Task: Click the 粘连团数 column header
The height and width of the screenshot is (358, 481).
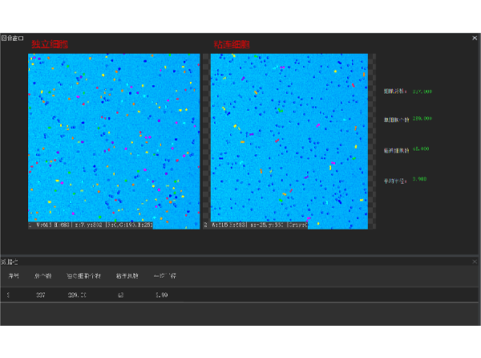Action: [x=127, y=276]
